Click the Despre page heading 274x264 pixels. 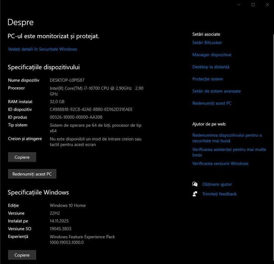[x=20, y=22]
